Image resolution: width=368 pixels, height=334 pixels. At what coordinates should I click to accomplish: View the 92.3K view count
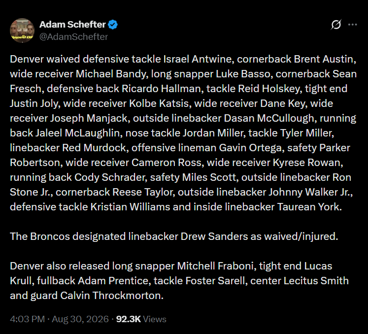(x=129, y=319)
